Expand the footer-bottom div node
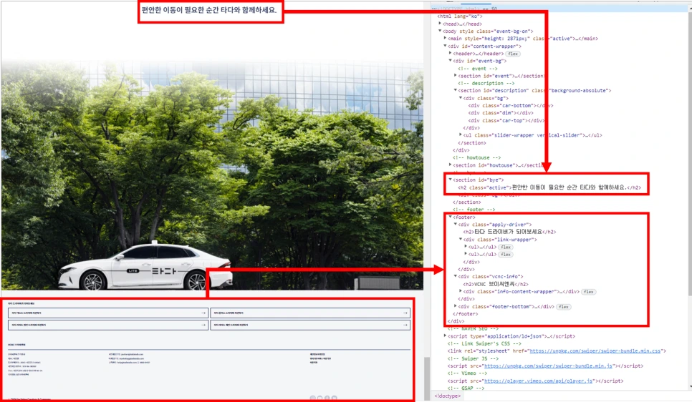Image resolution: width=692 pixels, height=402 pixels. [x=456, y=306]
